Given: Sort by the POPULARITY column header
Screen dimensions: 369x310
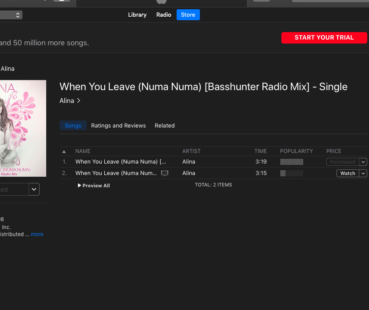Looking at the screenshot, I should click(x=296, y=151).
